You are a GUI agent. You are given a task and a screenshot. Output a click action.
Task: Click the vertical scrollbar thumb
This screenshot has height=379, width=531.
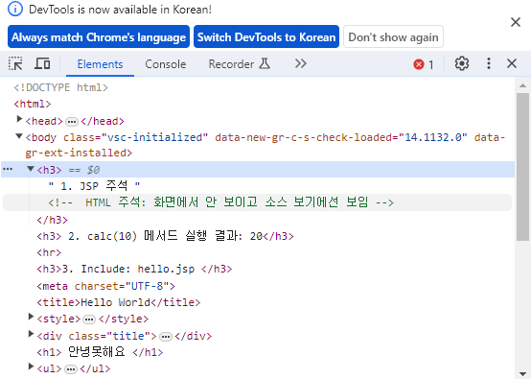tap(523, 167)
